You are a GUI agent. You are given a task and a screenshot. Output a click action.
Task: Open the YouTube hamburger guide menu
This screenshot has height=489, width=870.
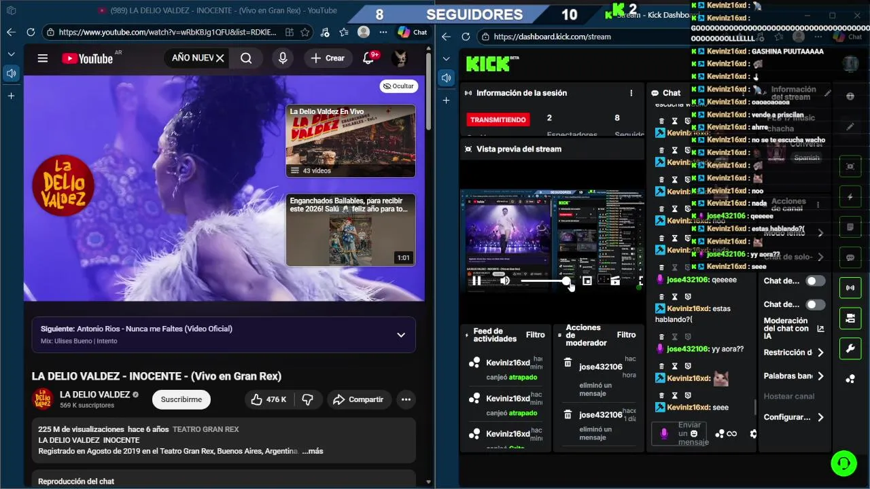coord(43,58)
